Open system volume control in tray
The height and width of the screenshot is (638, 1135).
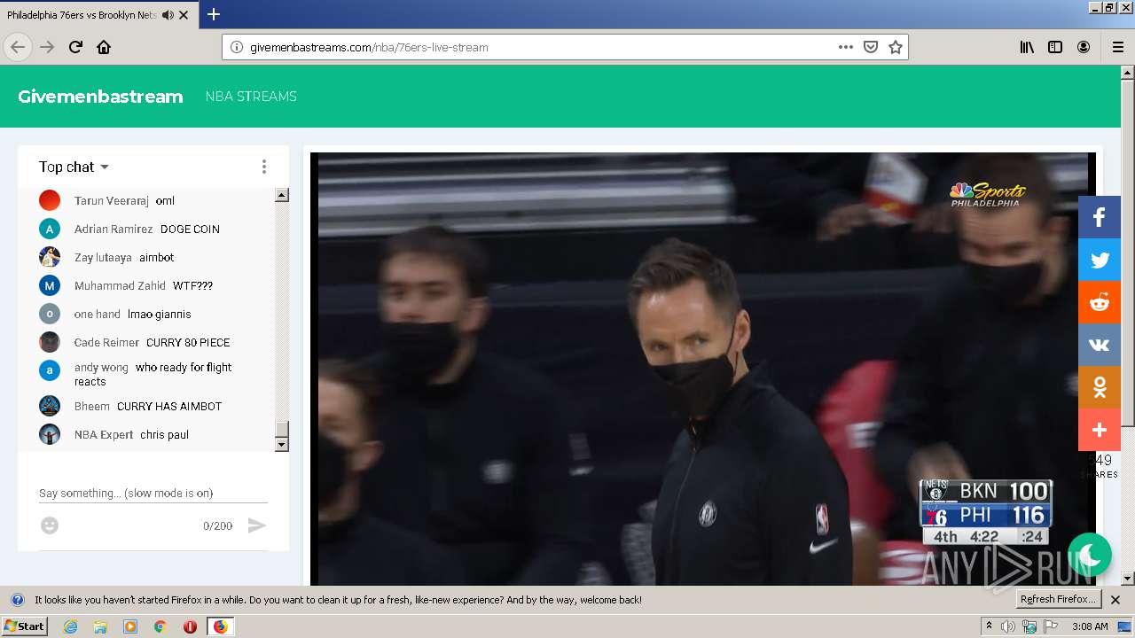pyautogui.click(x=1008, y=626)
